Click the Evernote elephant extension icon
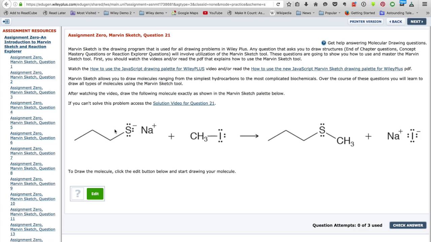The height and width of the screenshot is (242, 431). coord(344,4)
